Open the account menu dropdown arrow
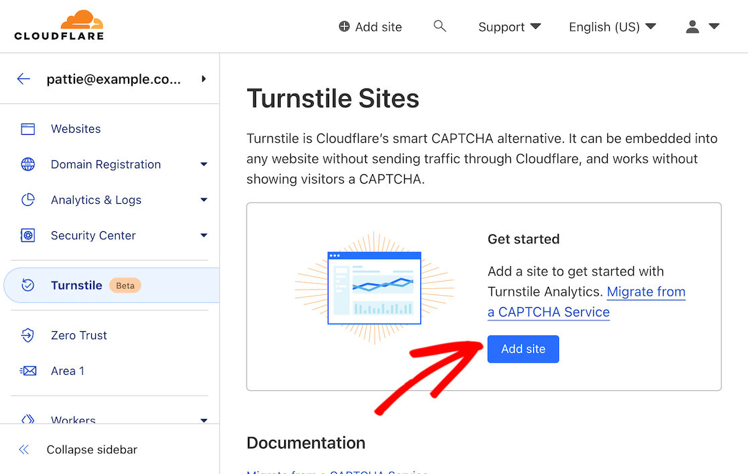The image size is (748, 474). (714, 26)
